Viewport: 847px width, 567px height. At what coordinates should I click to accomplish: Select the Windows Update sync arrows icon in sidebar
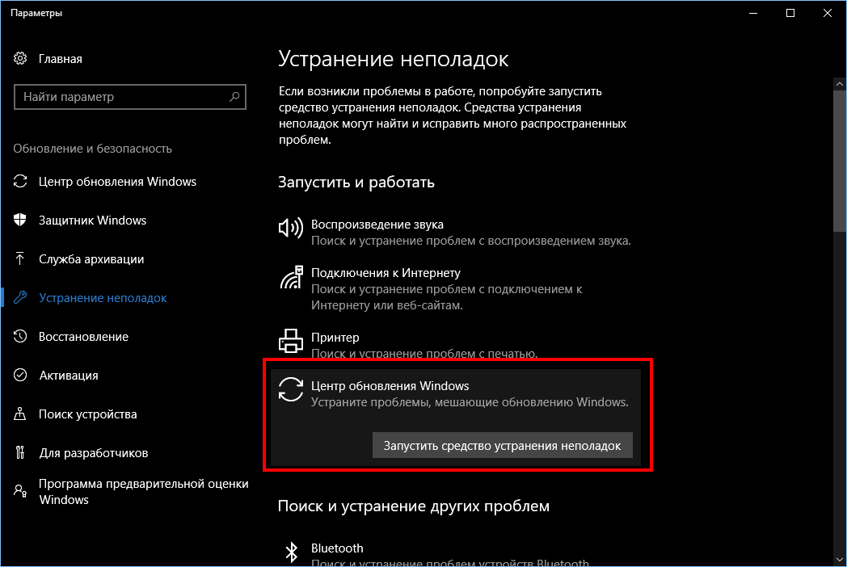[x=20, y=182]
